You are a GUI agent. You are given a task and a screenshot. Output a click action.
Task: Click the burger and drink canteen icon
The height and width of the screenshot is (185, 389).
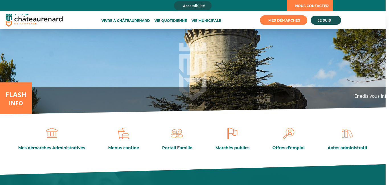click(124, 134)
